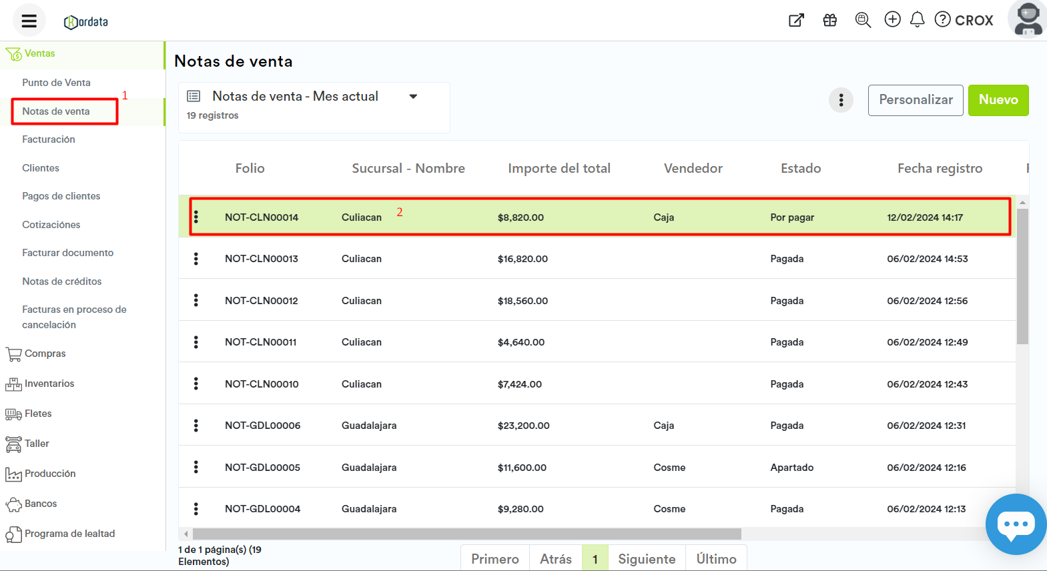Open the Inventarios sidebar section
The image size is (1047, 571).
tap(49, 384)
